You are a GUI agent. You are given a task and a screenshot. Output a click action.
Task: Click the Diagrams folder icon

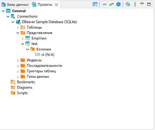tap(13, 87)
